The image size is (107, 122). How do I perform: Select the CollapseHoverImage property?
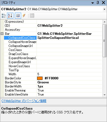point(22,42)
